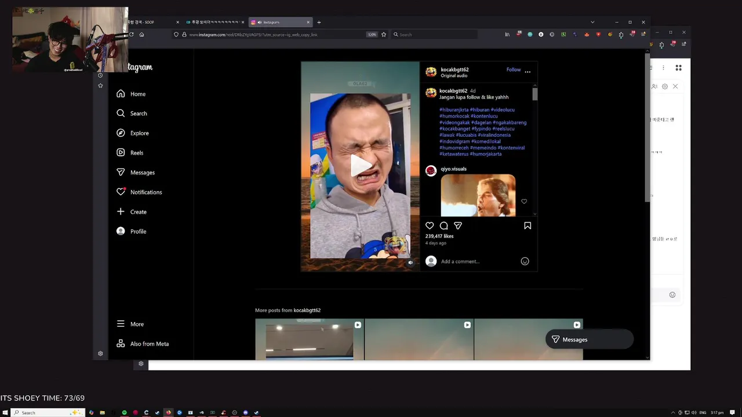
Task: Open Also from Meta menu
Action: coord(143,344)
